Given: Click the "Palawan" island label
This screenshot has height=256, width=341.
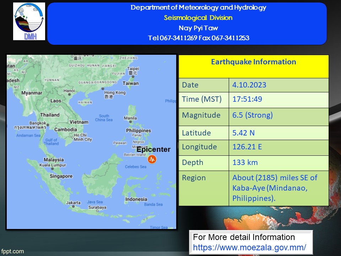Looking at the screenshot, I should coord(120,143).
